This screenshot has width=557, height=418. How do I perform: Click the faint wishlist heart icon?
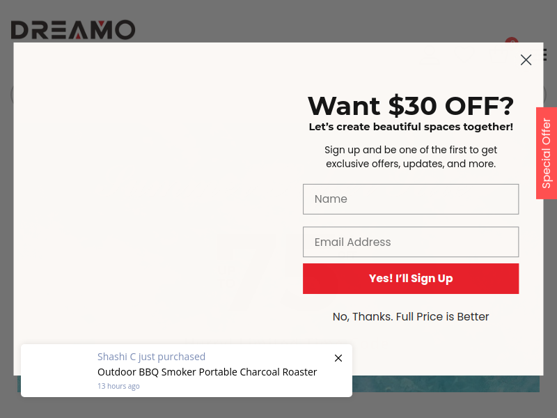[x=464, y=53]
